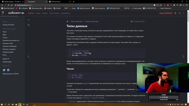Collapse sidebar with the hamburger icon
This screenshot has width=189, height=106.
pos(28,20)
